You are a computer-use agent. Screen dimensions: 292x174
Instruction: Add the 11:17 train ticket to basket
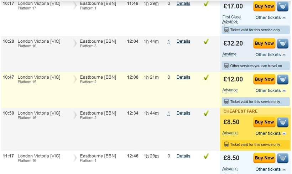pyautogui.click(x=282, y=158)
